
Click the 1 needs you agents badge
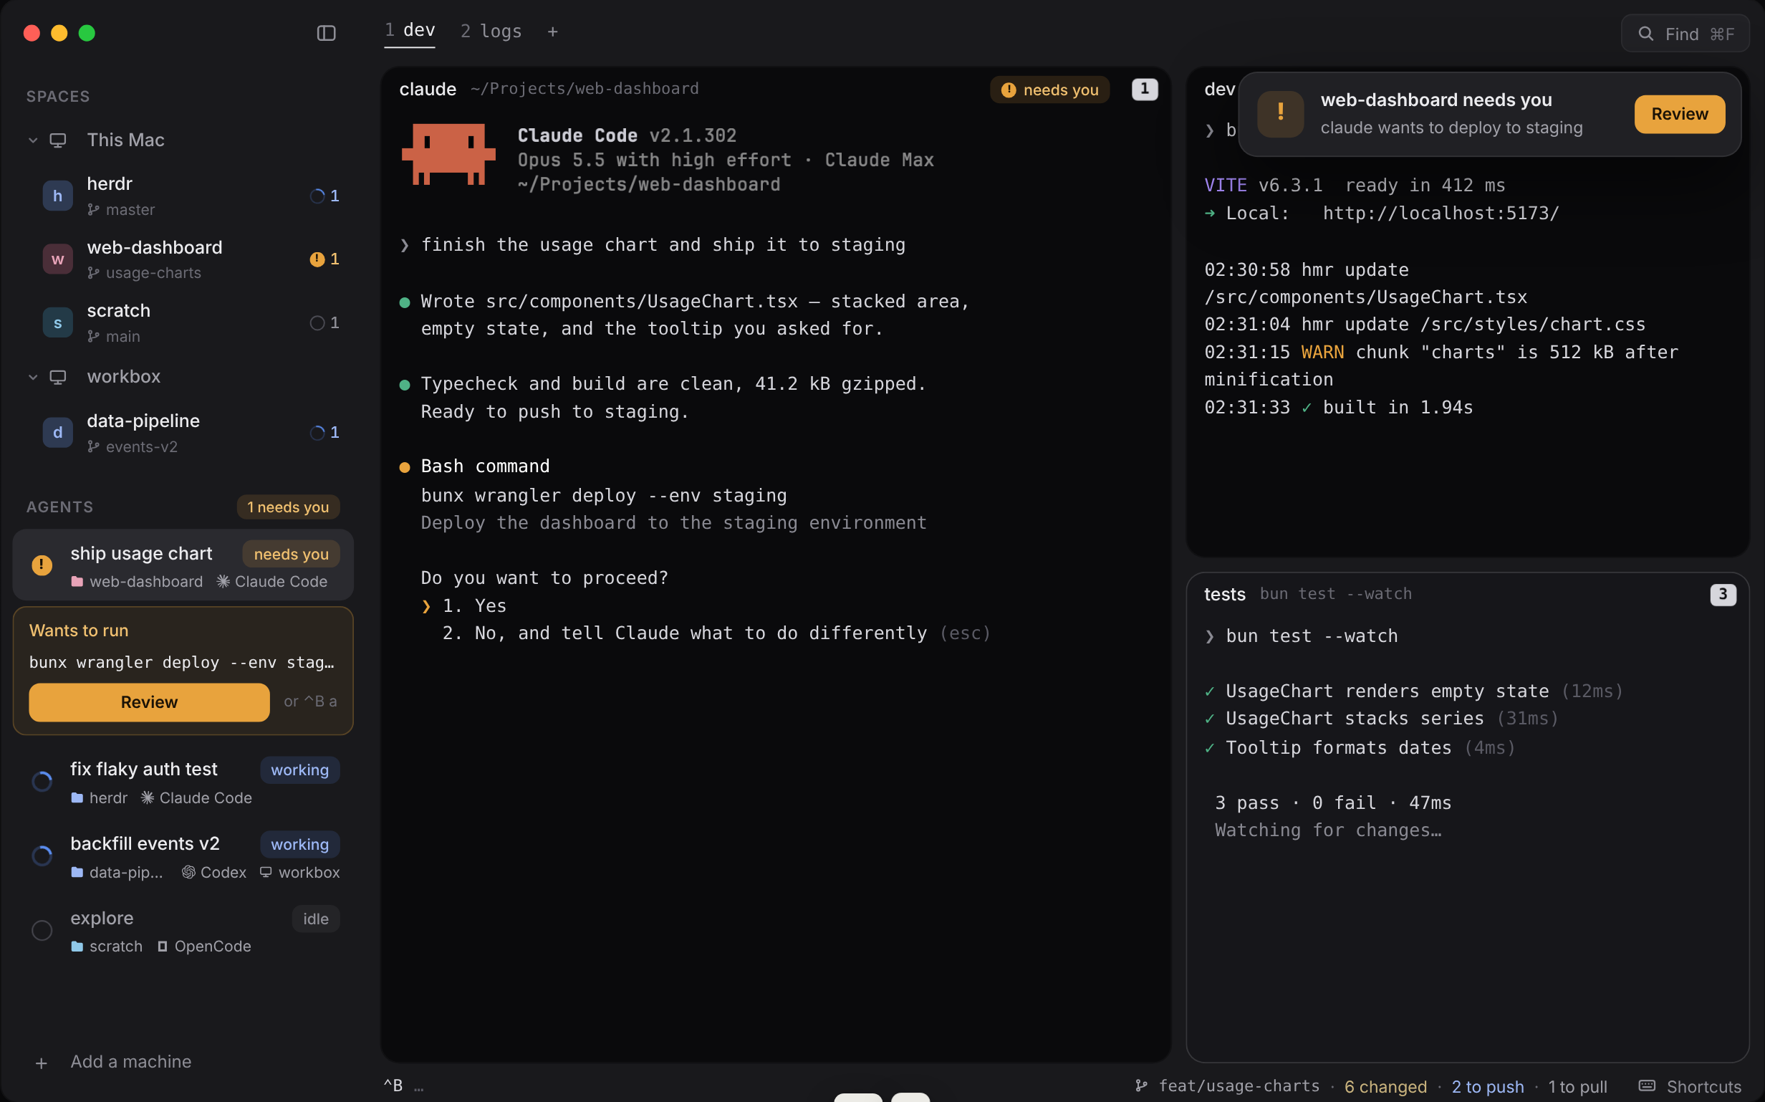coord(288,507)
